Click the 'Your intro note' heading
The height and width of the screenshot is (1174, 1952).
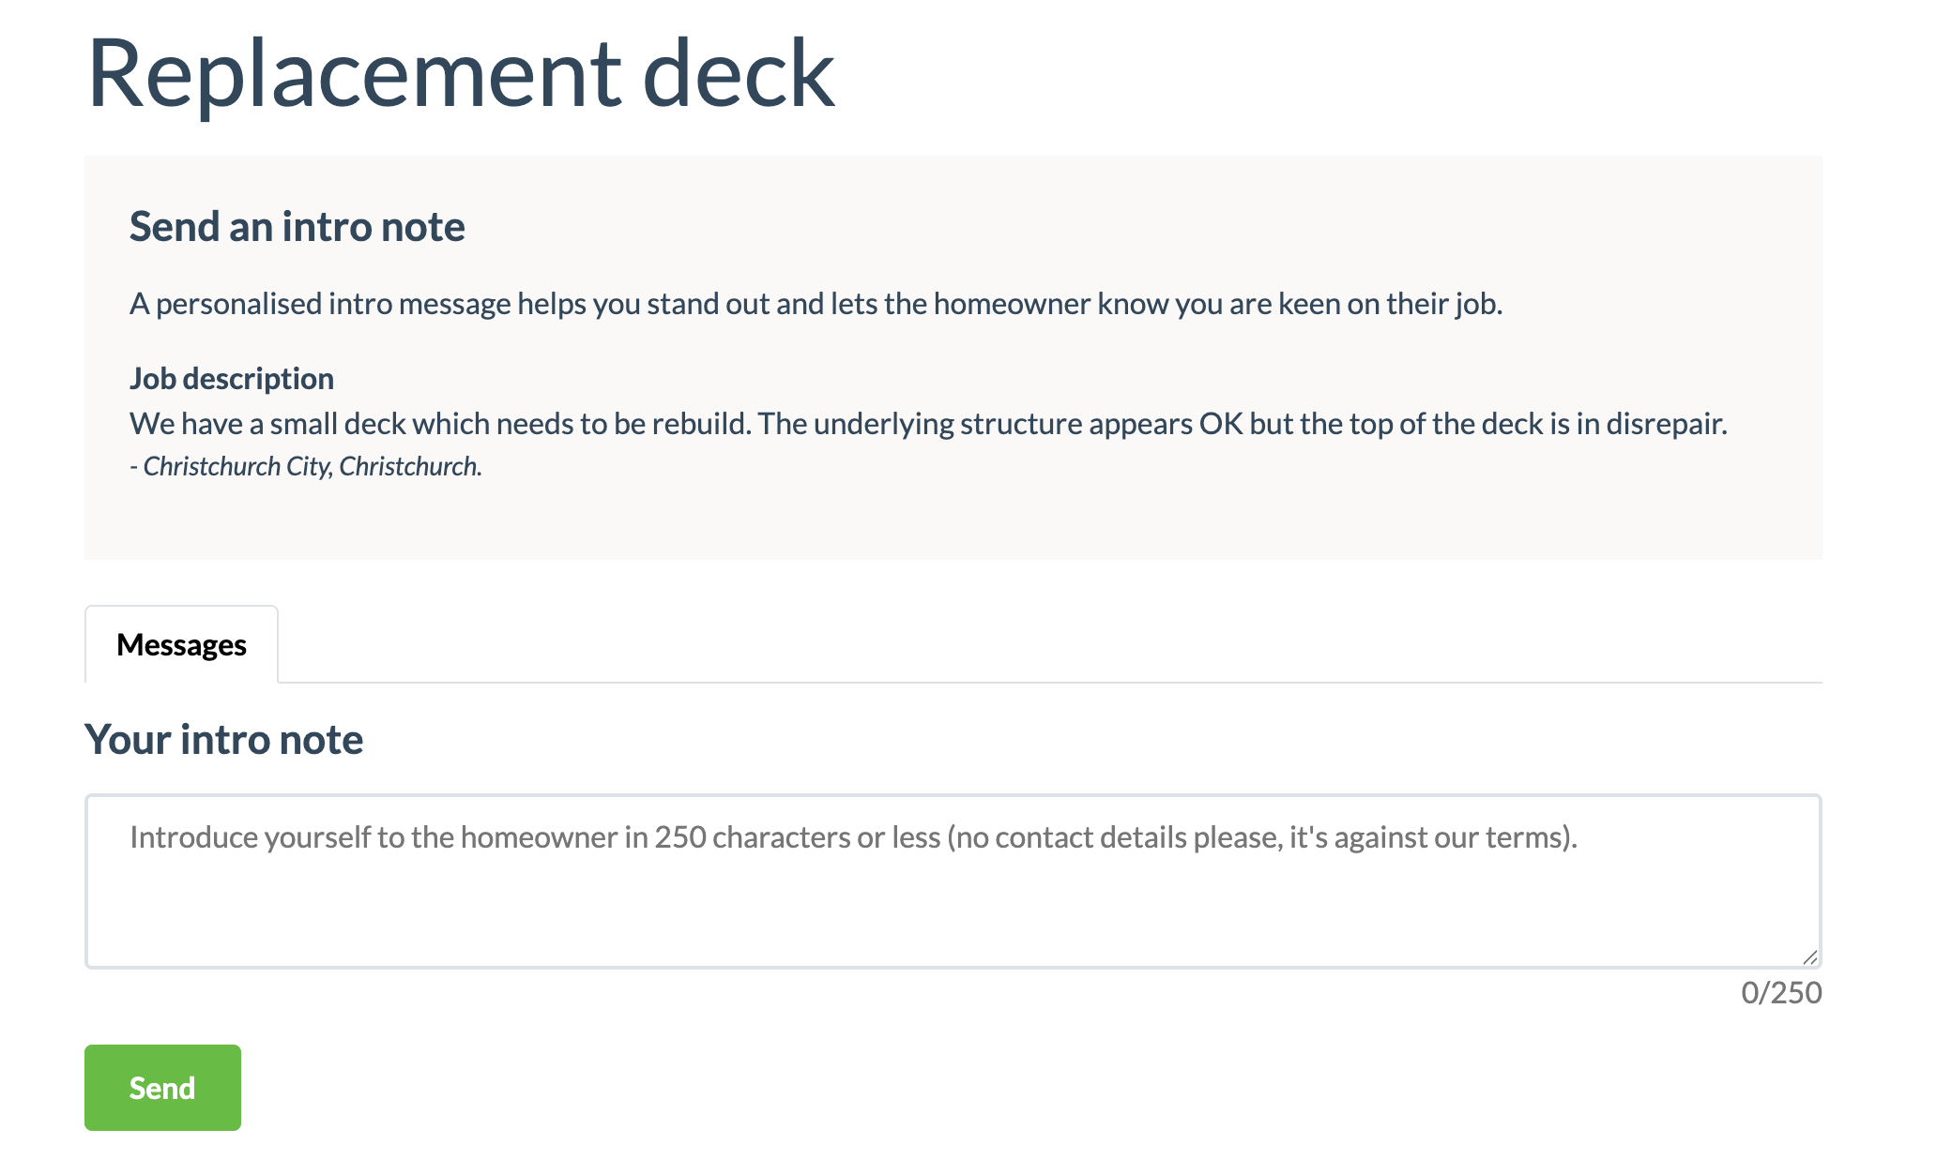223,740
